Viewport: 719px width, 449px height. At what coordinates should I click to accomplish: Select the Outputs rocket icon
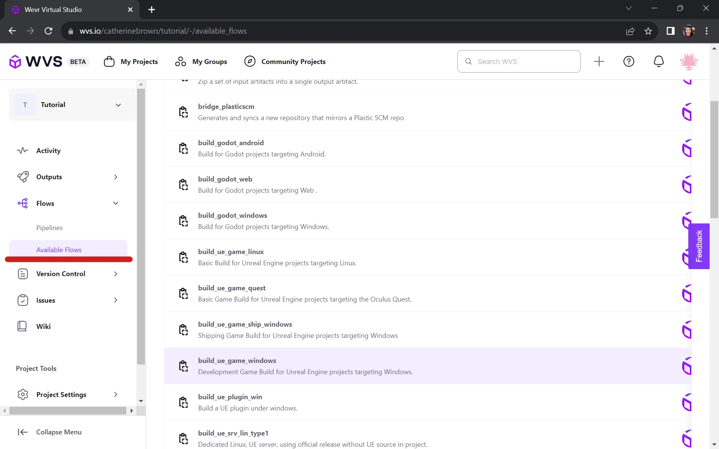(x=22, y=177)
